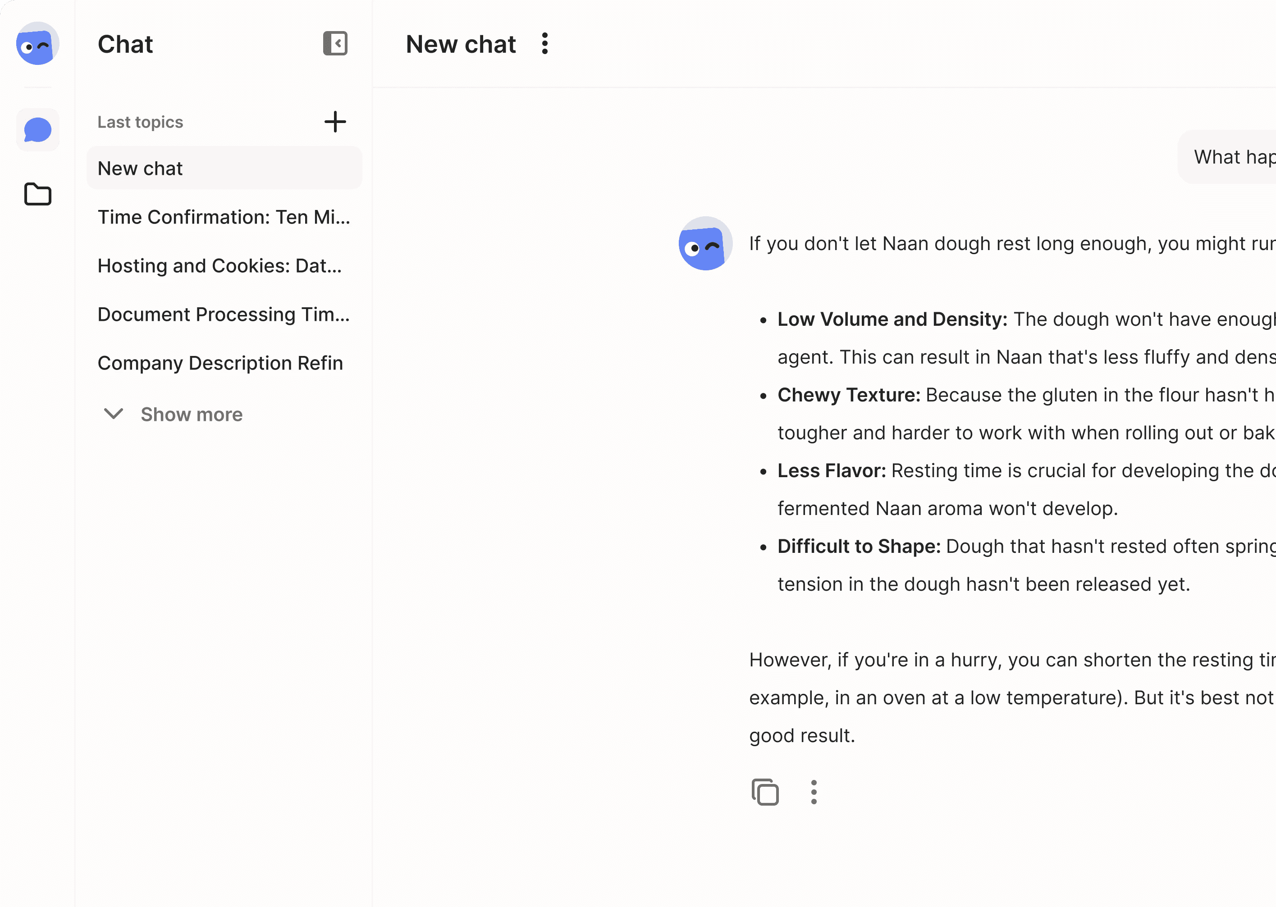The image size is (1276, 907).
Task: Open the New chat header options menu
Action: coord(544,44)
